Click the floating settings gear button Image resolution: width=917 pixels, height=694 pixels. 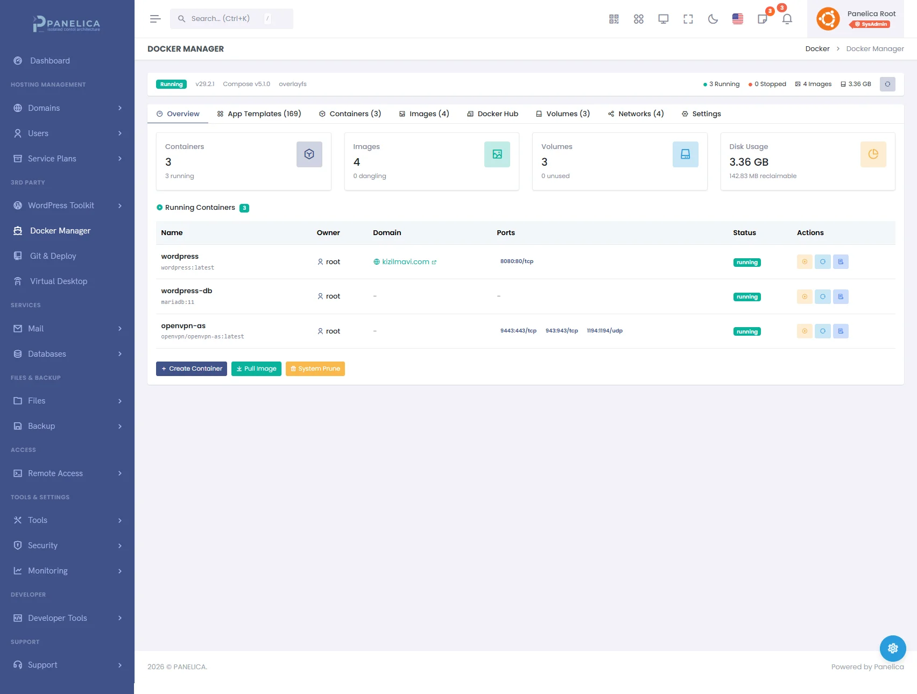click(x=893, y=648)
